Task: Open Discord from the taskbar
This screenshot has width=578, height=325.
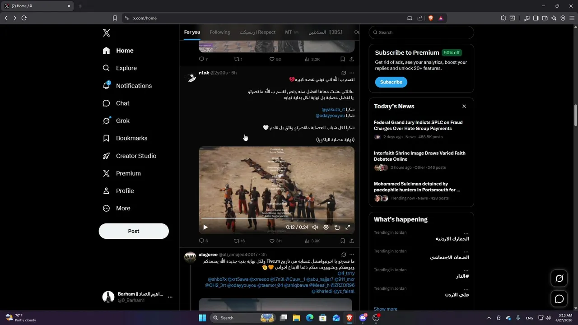Action: [x=363, y=318]
